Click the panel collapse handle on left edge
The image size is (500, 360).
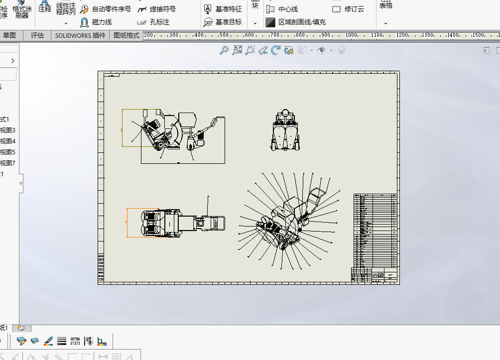point(21,183)
